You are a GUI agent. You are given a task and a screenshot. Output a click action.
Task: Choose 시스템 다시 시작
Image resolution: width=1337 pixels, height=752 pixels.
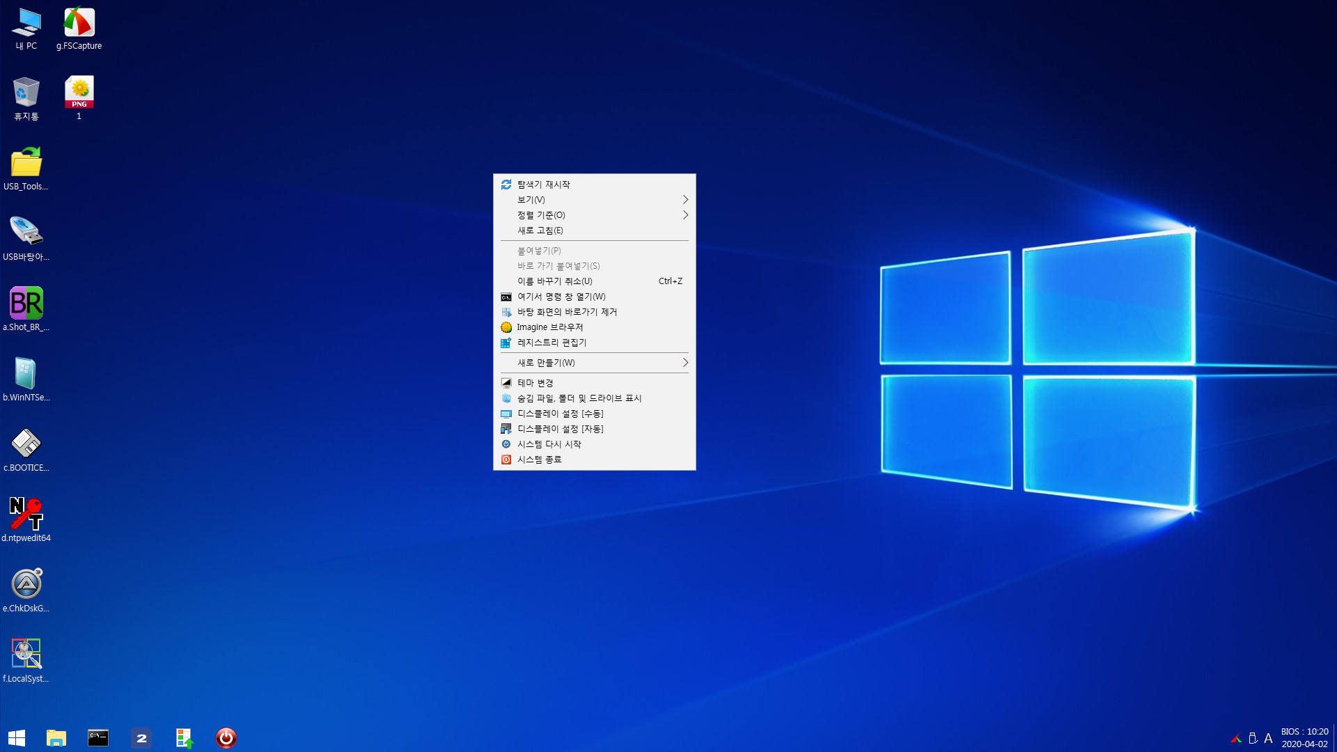[x=595, y=444]
